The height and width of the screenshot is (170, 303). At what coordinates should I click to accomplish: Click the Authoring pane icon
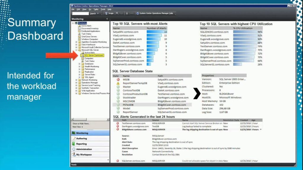(x=74, y=138)
